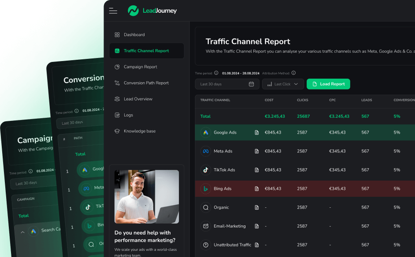Screen dimensions: 415x257
Task: Click the LEADS column header
Action: pyautogui.click(x=367, y=100)
